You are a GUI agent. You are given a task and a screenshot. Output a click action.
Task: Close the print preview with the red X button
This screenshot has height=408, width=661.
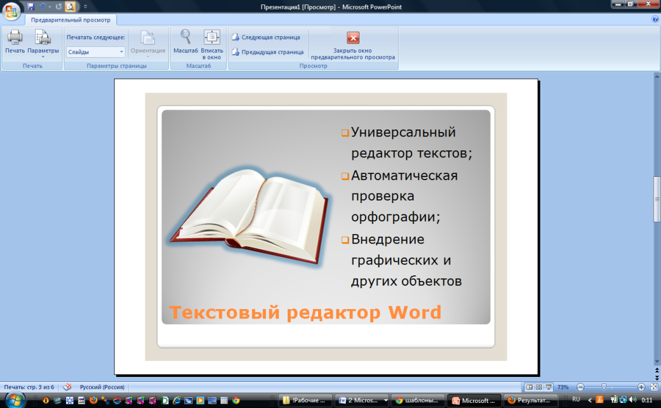click(353, 46)
